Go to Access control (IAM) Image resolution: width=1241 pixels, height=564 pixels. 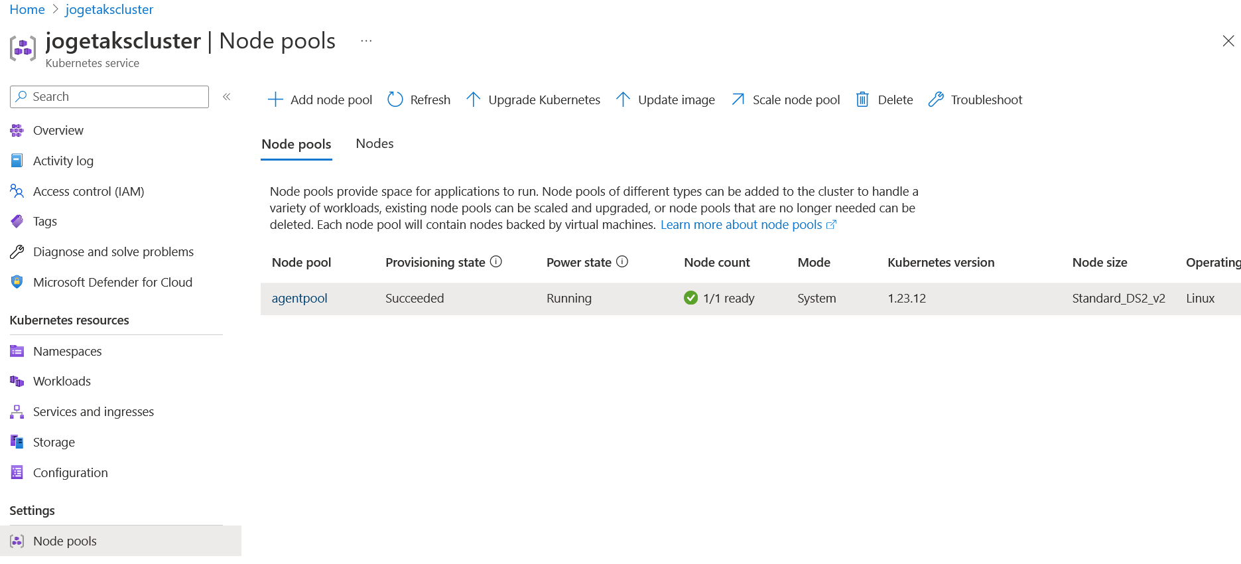click(88, 192)
